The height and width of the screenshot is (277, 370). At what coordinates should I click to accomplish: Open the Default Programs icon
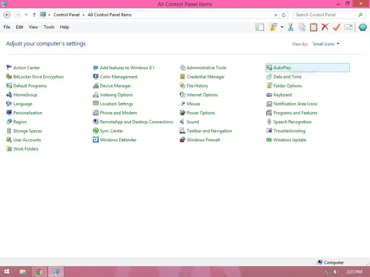pos(9,86)
